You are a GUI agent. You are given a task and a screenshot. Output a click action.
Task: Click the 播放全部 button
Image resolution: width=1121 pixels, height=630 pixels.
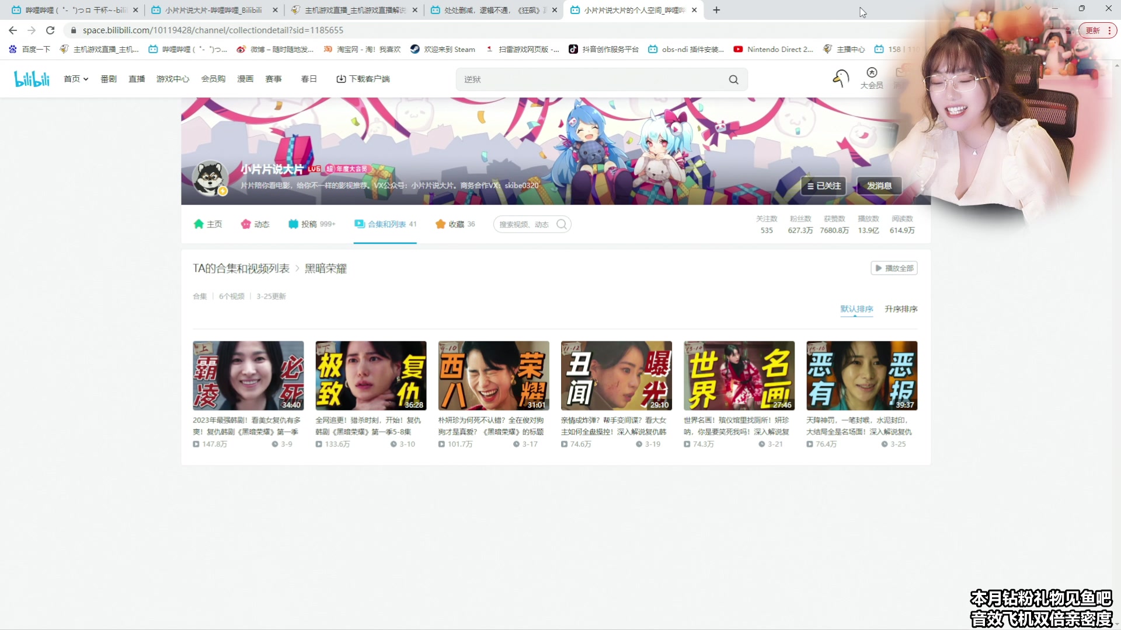(x=894, y=268)
